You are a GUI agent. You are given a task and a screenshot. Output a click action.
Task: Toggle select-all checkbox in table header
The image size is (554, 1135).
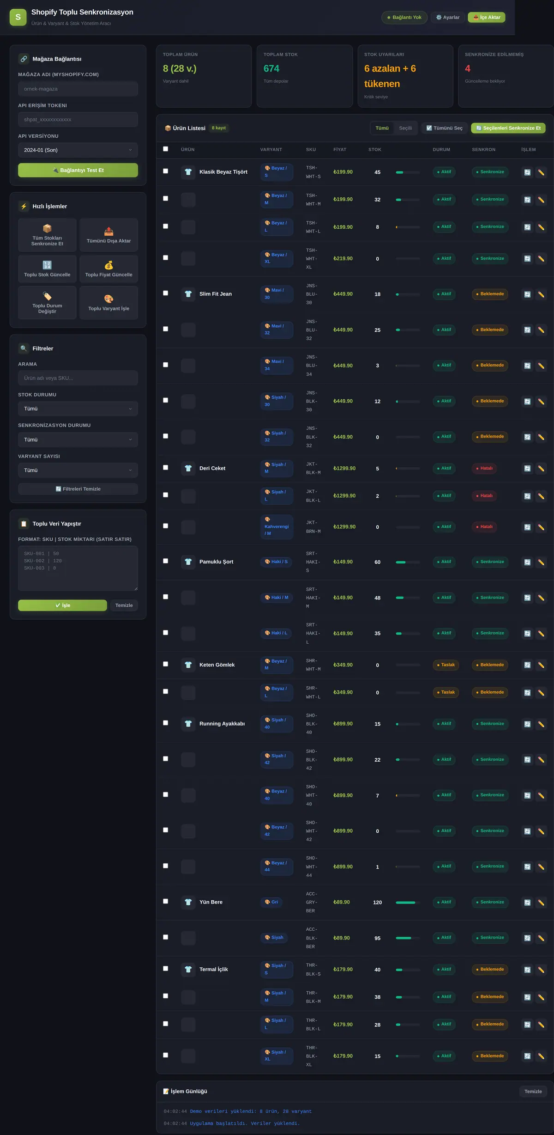(165, 149)
